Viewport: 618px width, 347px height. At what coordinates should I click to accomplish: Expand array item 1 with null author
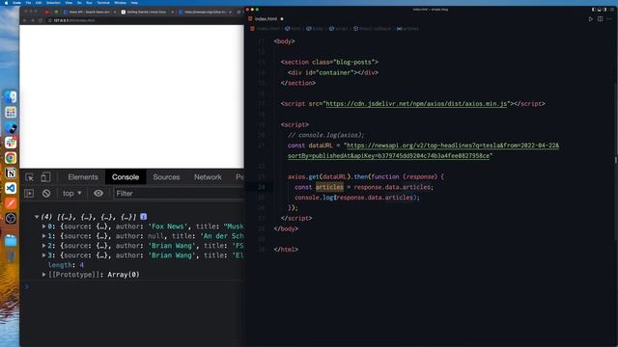pos(43,236)
